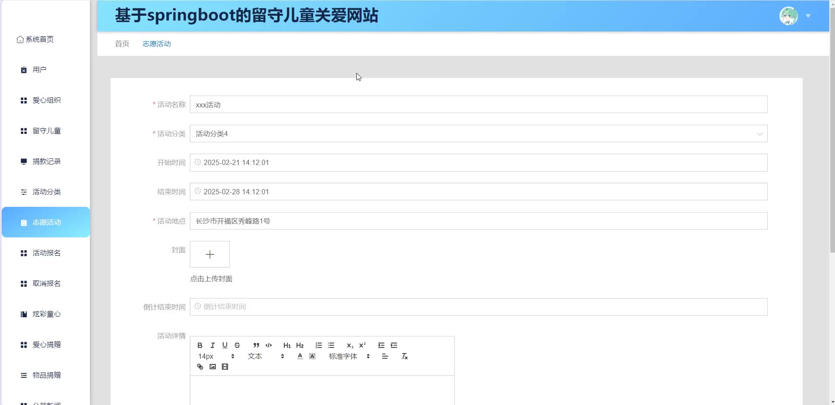Click the 活动地点 input field
Screen dimensions: 835x405
[x=479, y=221]
